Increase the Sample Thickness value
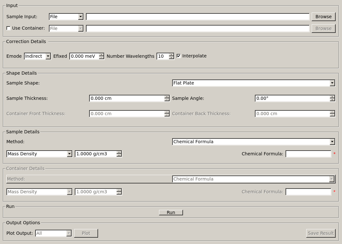Viewport: 342px width, 244px height. coord(167,97)
